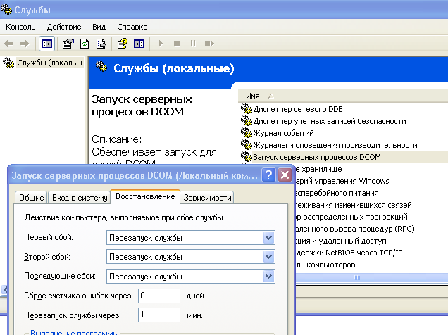Screen dimensions: 448x335
Task: Open service Properties from the toolbar icon
Action: 68,44
